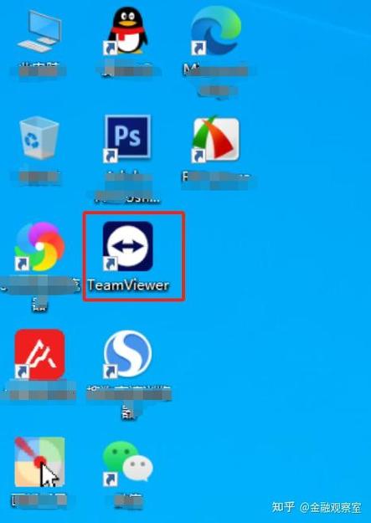
Task: Open the map pin app icon
Action: (x=39, y=462)
